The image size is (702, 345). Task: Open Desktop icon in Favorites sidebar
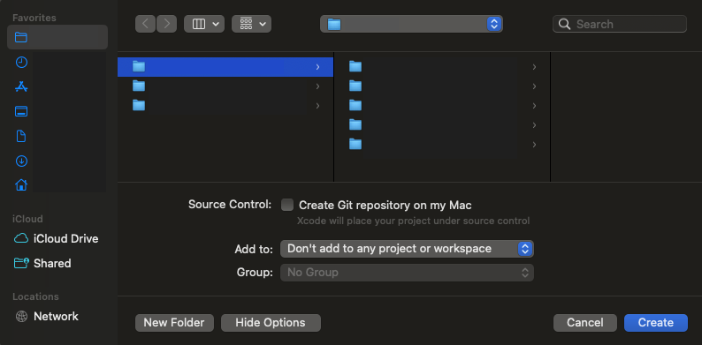[21, 111]
